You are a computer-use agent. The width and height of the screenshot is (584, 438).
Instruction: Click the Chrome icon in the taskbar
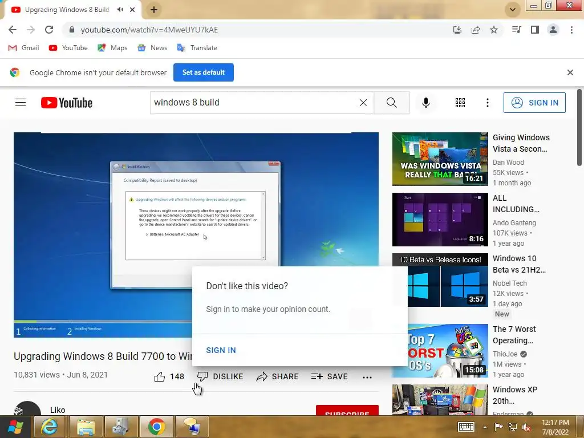pos(156,427)
